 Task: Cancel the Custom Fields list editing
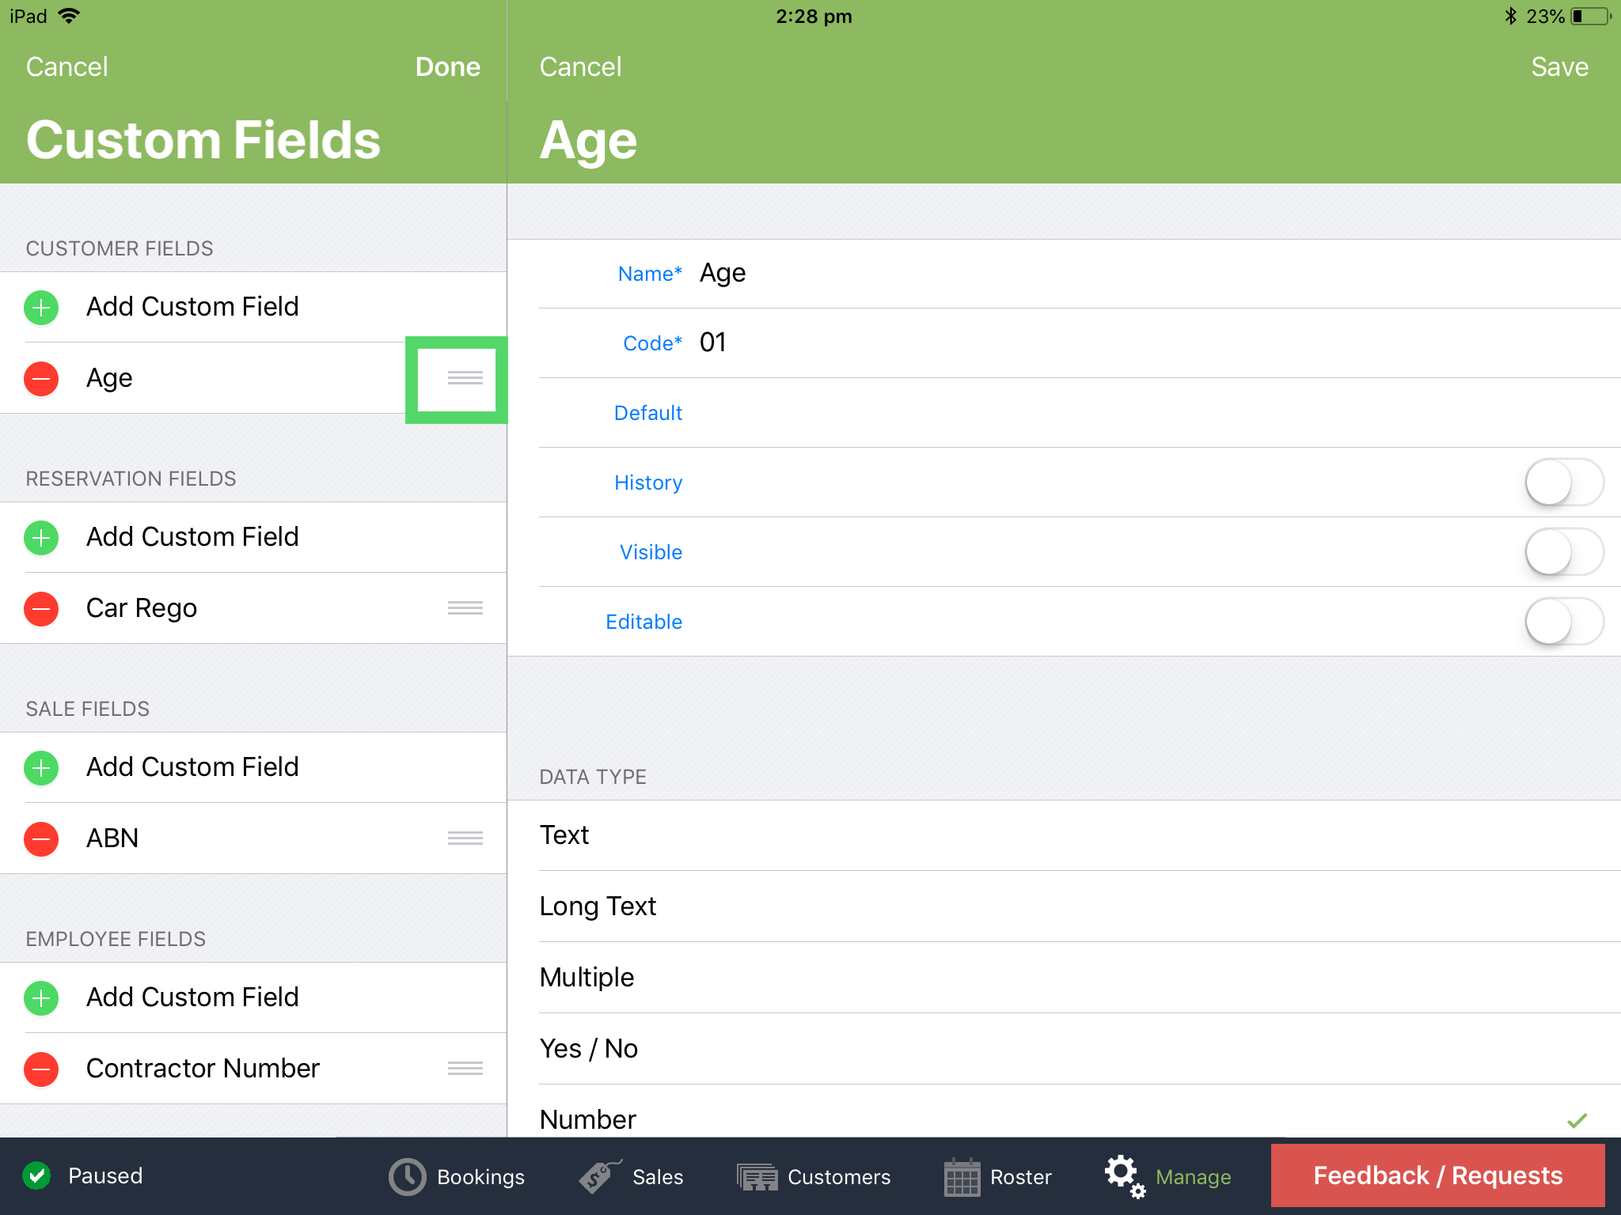(x=67, y=67)
